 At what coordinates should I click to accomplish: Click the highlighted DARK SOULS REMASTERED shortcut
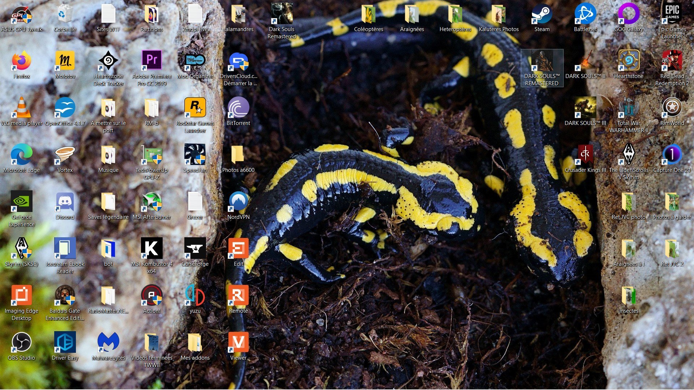coord(542,61)
